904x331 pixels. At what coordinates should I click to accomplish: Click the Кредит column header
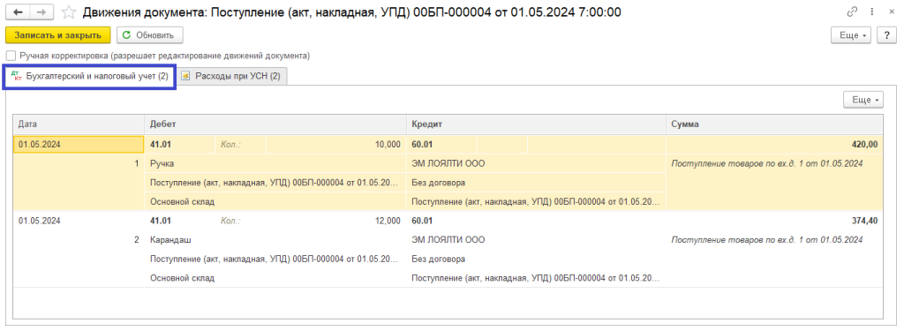coord(536,124)
